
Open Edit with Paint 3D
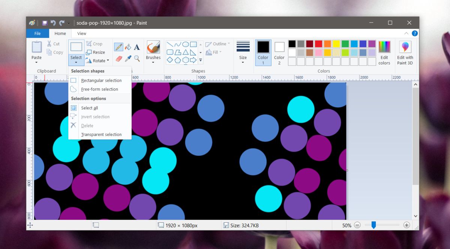point(405,52)
